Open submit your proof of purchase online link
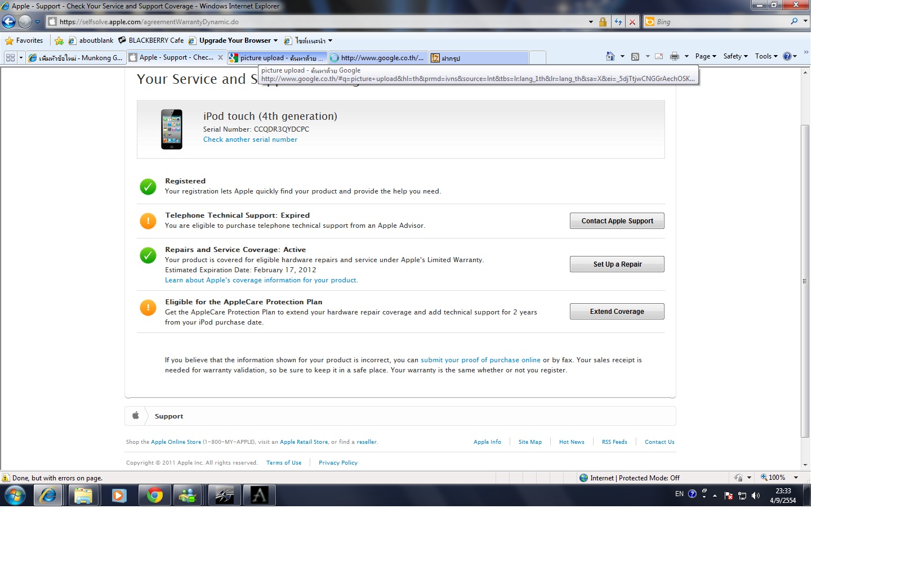 [x=480, y=360]
